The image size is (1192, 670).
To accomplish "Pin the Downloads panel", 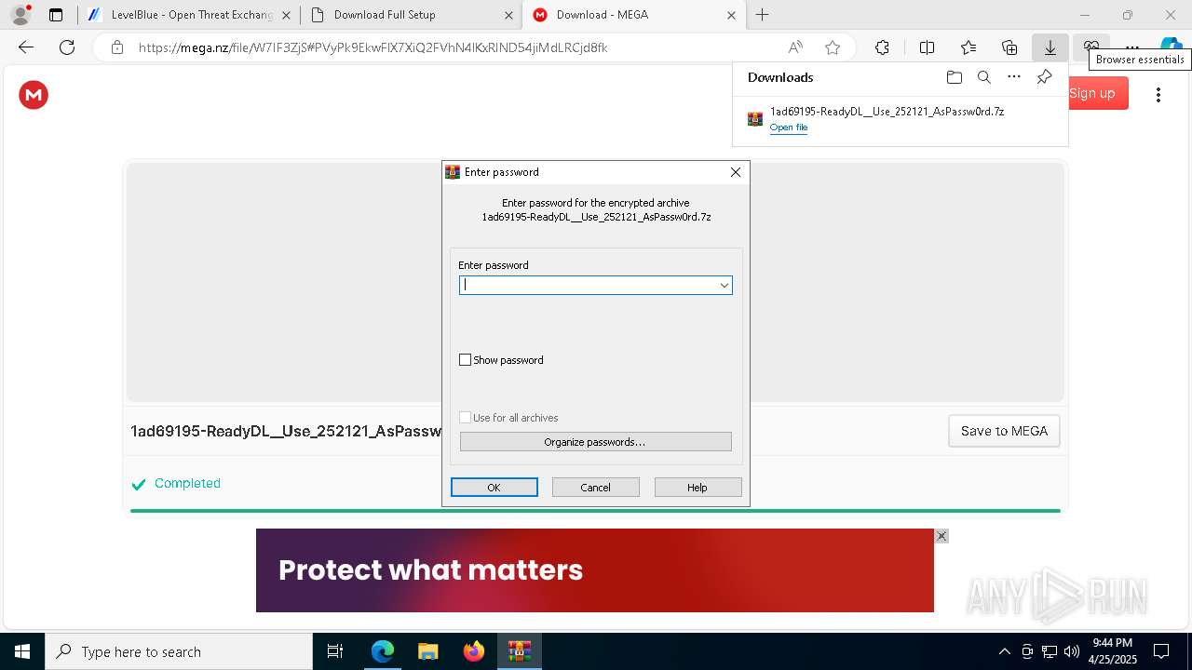I will pyautogui.click(x=1044, y=77).
